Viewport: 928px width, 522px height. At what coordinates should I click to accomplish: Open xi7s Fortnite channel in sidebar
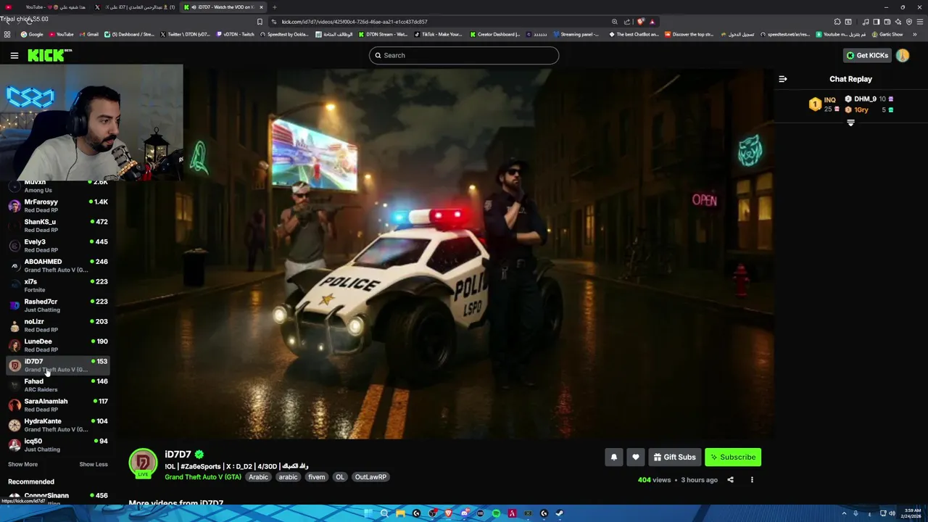58,286
